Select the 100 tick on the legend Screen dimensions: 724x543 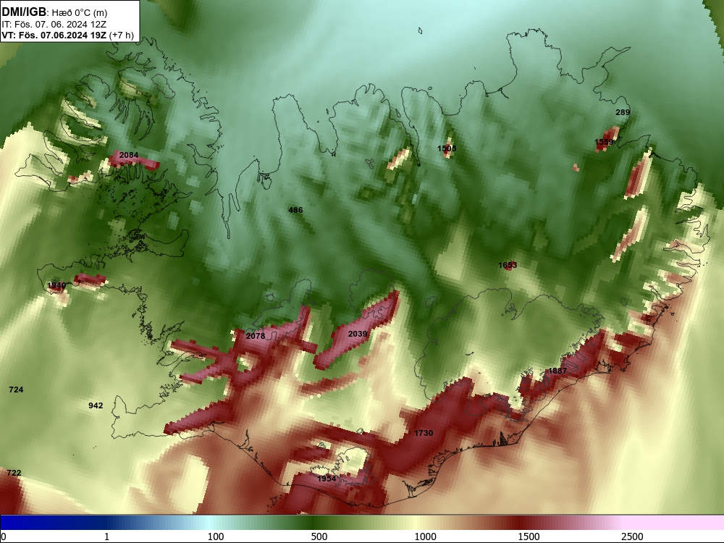(x=216, y=536)
